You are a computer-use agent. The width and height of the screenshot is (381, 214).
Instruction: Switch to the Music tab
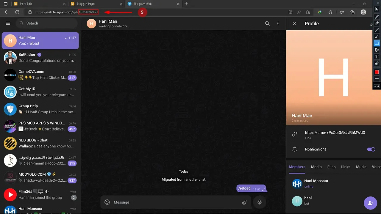[x=361, y=167]
